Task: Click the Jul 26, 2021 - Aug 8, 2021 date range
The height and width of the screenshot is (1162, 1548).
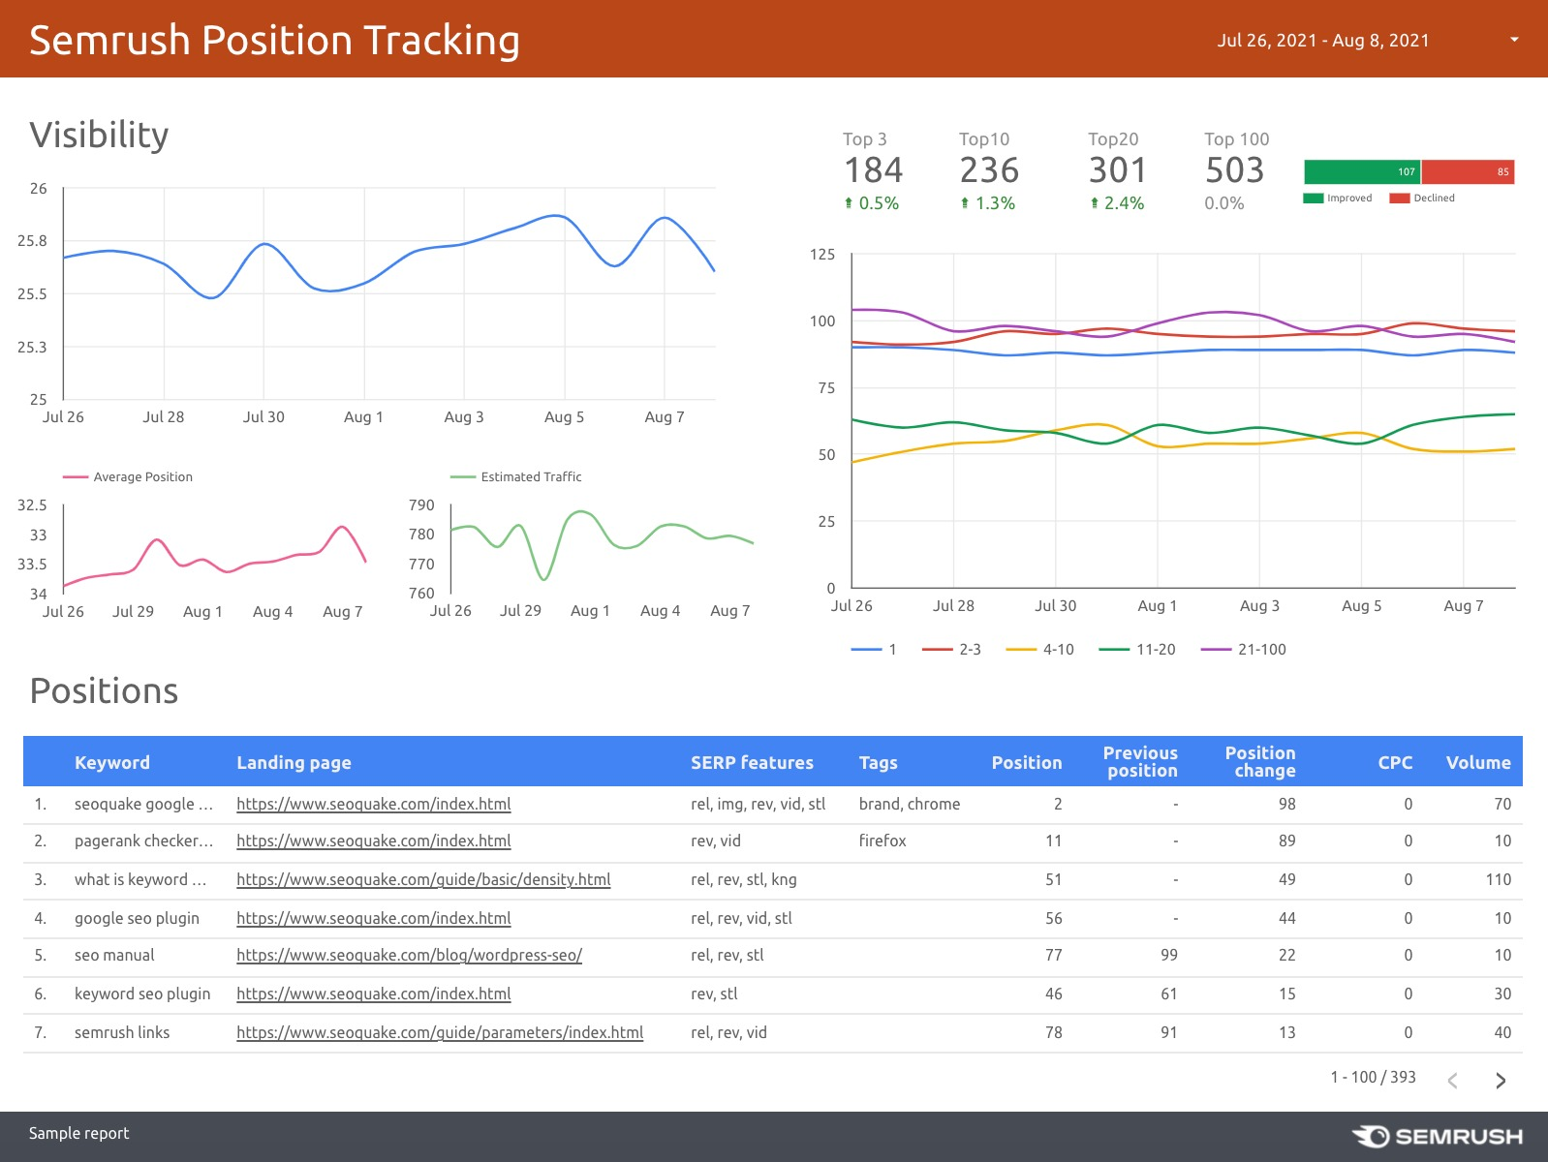Action: tap(1322, 40)
